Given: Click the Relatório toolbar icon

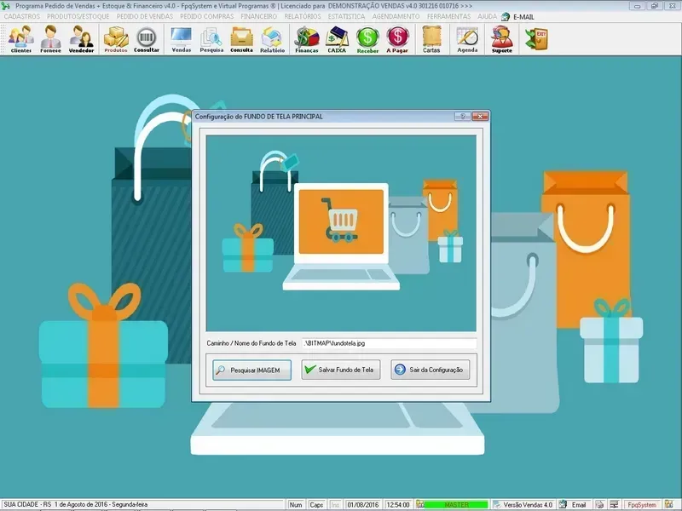Looking at the screenshot, I should pos(272,39).
